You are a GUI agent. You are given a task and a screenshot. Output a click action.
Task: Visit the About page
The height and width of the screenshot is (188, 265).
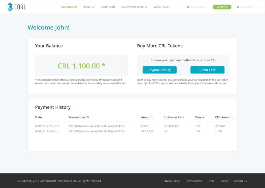(x=225, y=181)
